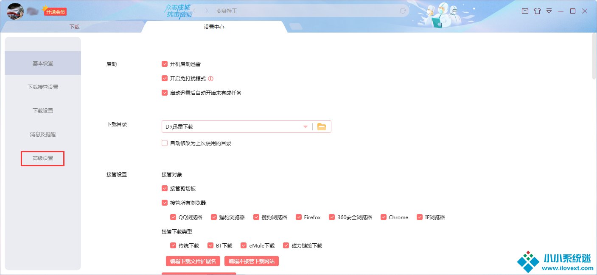The image size is (597, 275).
Task: Enable 自动修改为上次使用的目录 checkbox
Action: 165,143
